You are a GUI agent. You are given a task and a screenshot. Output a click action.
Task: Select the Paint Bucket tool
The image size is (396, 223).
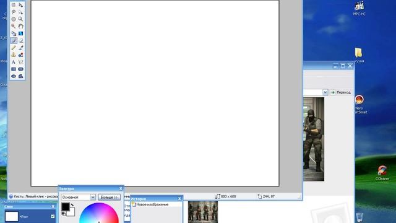point(14,33)
